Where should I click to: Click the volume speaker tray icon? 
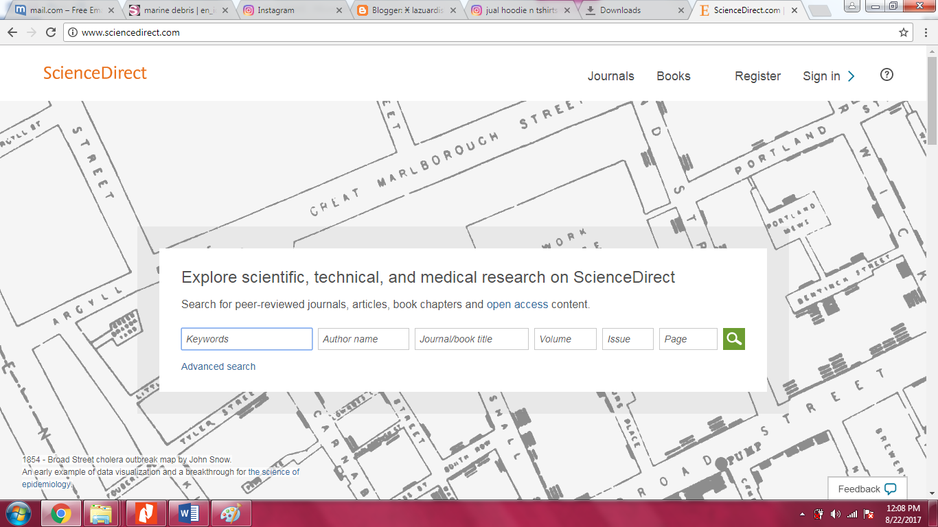click(x=835, y=513)
